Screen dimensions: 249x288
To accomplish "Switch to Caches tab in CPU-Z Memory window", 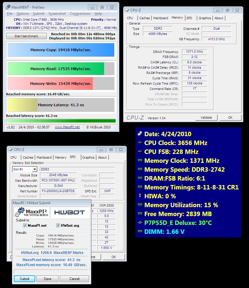I will 144,18.
